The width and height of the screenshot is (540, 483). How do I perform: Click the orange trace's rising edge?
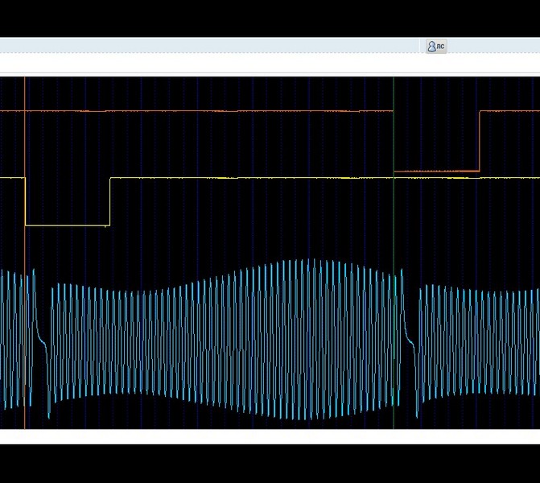click(x=480, y=141)
